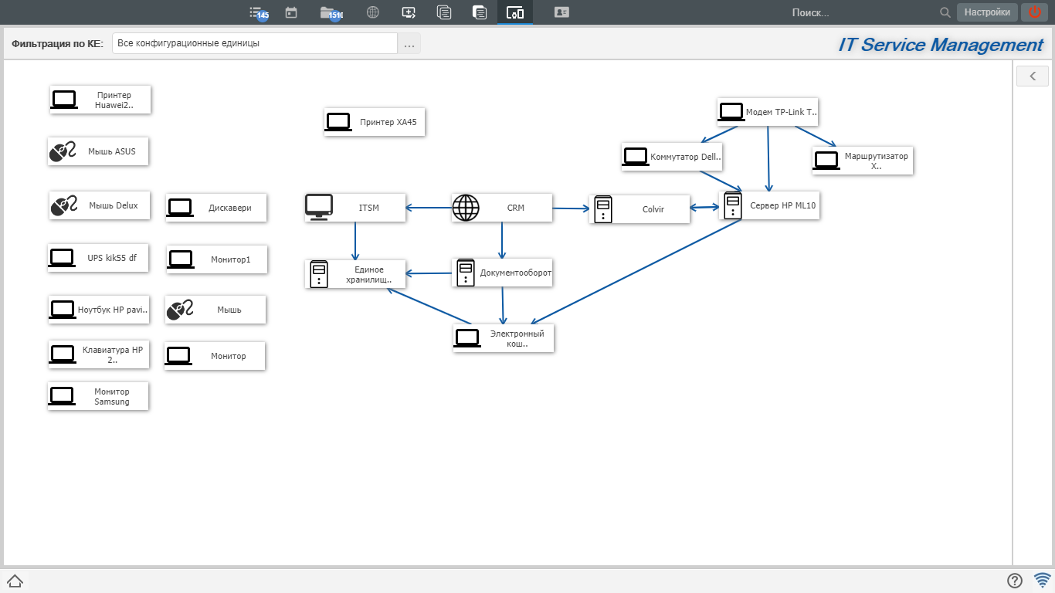Viewport: 1055px width, 593px height.
Task: Select the Коммутатор Dell.. node
Action: click(x=672, y=157)
